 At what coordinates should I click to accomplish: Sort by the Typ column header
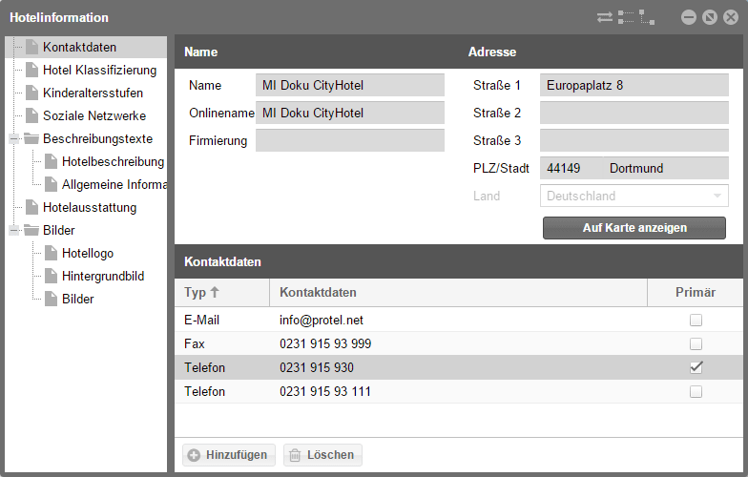click(221, 292)
